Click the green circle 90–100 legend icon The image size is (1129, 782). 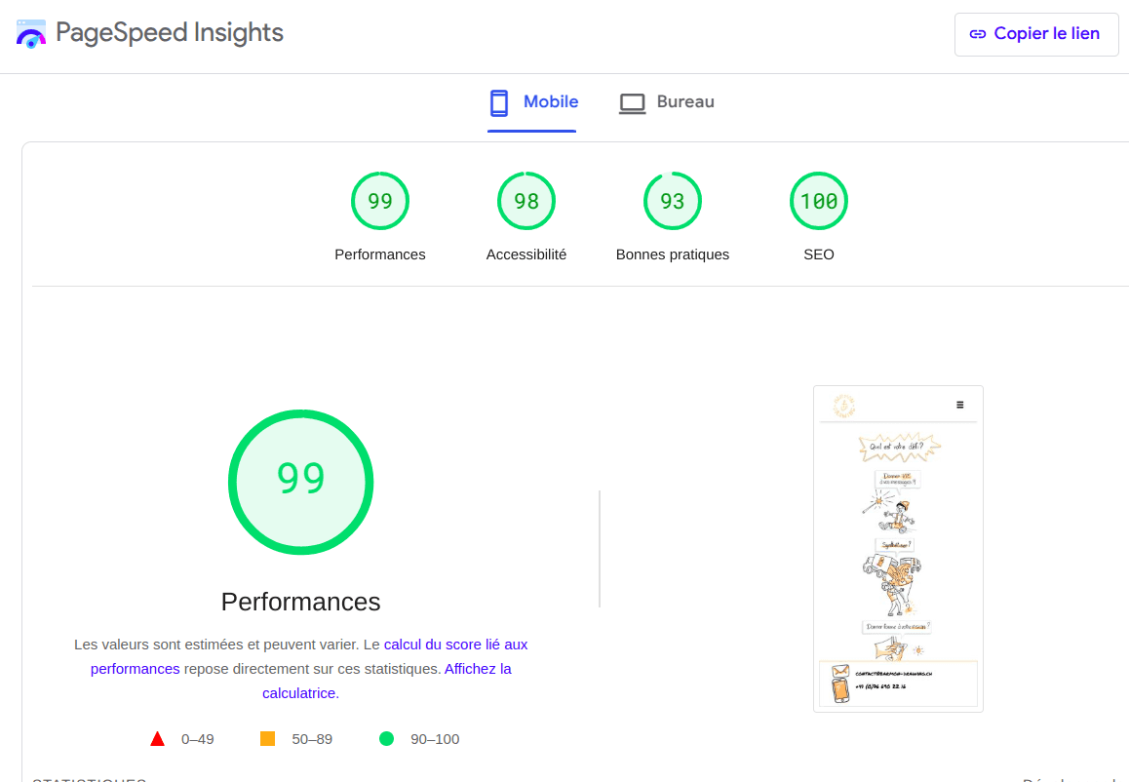pos(386,739)
